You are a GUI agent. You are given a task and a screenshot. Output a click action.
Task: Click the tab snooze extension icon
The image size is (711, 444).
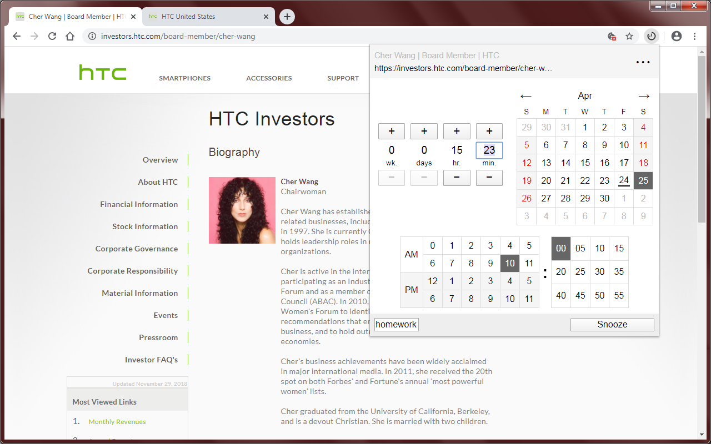(x=652, y=36)
